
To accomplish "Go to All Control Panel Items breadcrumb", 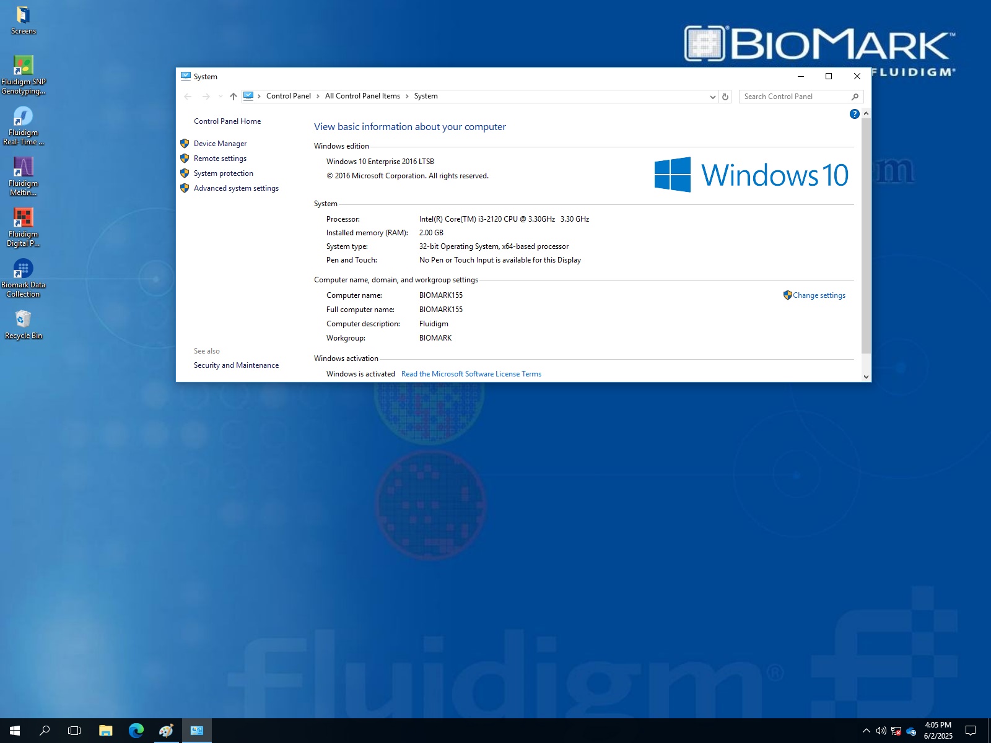I will point(362,96).
